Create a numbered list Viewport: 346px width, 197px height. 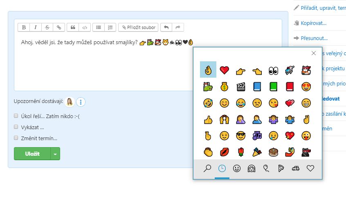click(x=110, y=27)
